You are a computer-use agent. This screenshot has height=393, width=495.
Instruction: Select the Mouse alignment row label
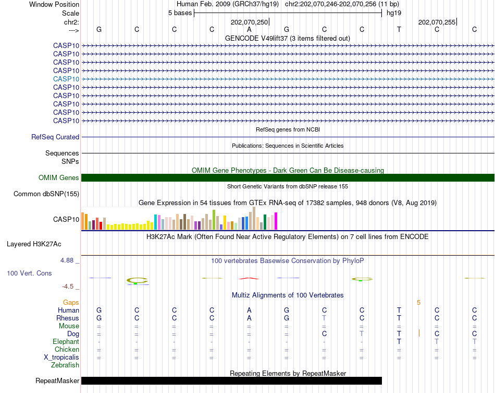pyautogui.click(x=69, y=326)
